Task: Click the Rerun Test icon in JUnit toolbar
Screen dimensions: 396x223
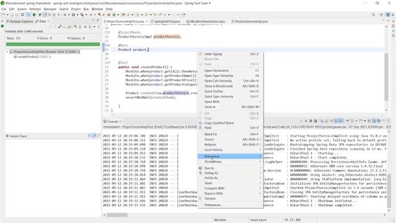Action: [75, 27]
